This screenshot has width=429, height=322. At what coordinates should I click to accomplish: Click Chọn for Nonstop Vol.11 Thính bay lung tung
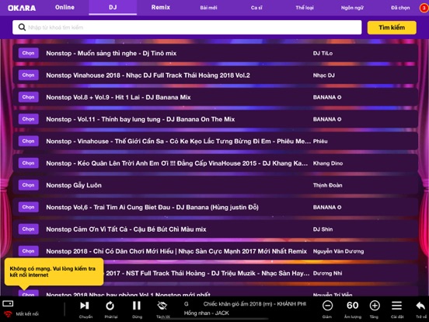click(29, 119)
